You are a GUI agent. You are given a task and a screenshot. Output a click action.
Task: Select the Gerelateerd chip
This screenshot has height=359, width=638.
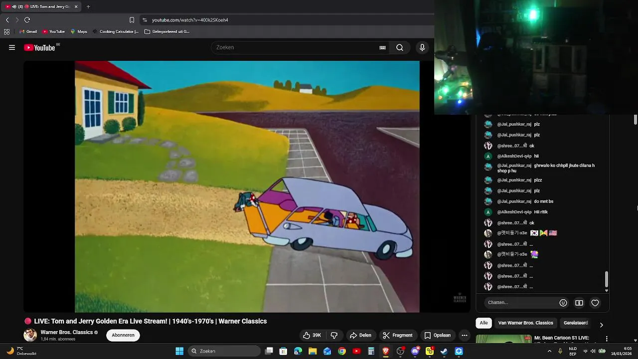(576, 323)
